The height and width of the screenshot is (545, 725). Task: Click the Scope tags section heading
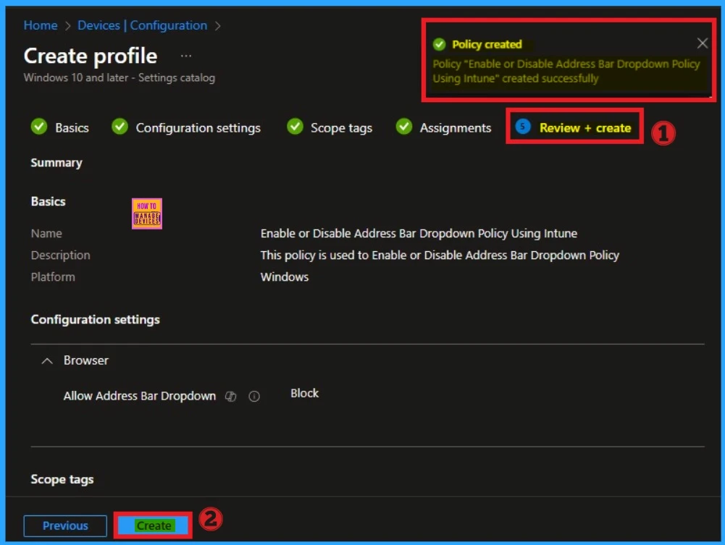click(62, 479)
